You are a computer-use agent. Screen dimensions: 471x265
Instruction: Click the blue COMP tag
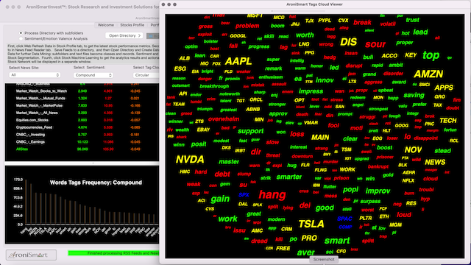(345, 227)
